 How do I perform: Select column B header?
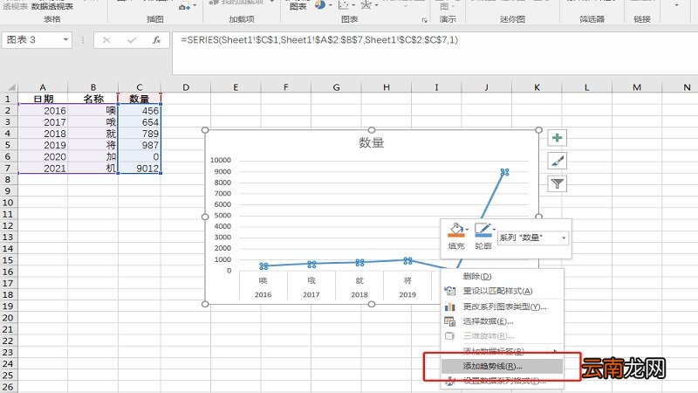[x=93, y=87]
